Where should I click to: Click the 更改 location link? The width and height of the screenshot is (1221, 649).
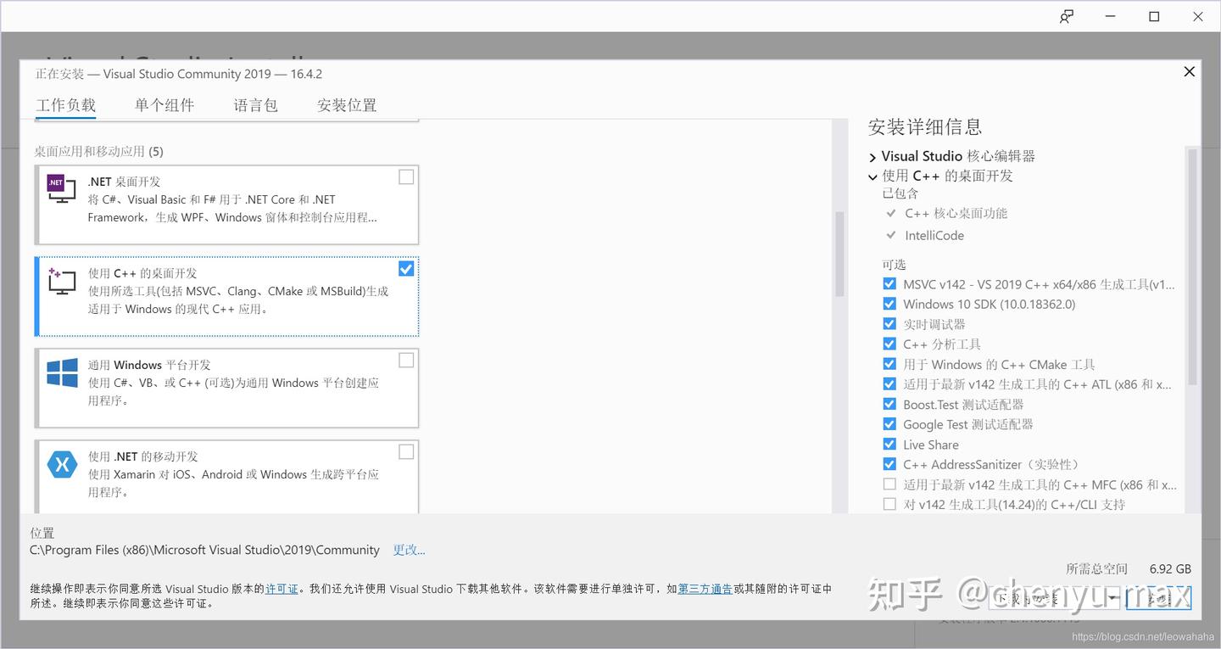(x=409, y=550)
